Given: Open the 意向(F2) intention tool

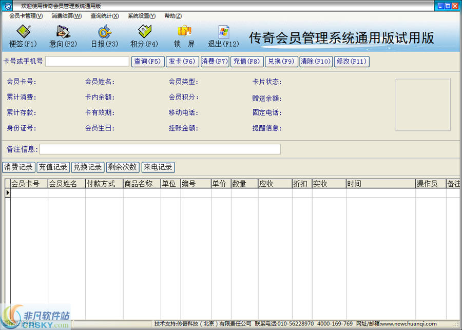Looking at the screenshot, I should pyautogui.click(x=63, y=36).
